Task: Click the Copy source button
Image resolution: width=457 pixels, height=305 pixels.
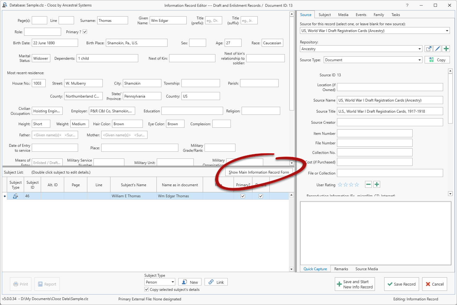Action: coord(437,60)
